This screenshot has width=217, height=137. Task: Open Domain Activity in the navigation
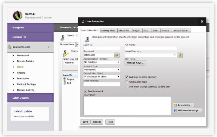tap(26, 90)
